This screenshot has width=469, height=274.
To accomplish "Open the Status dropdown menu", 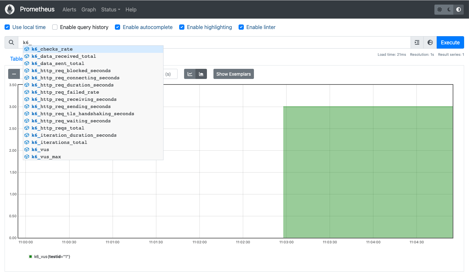I will tap(110, 9).
